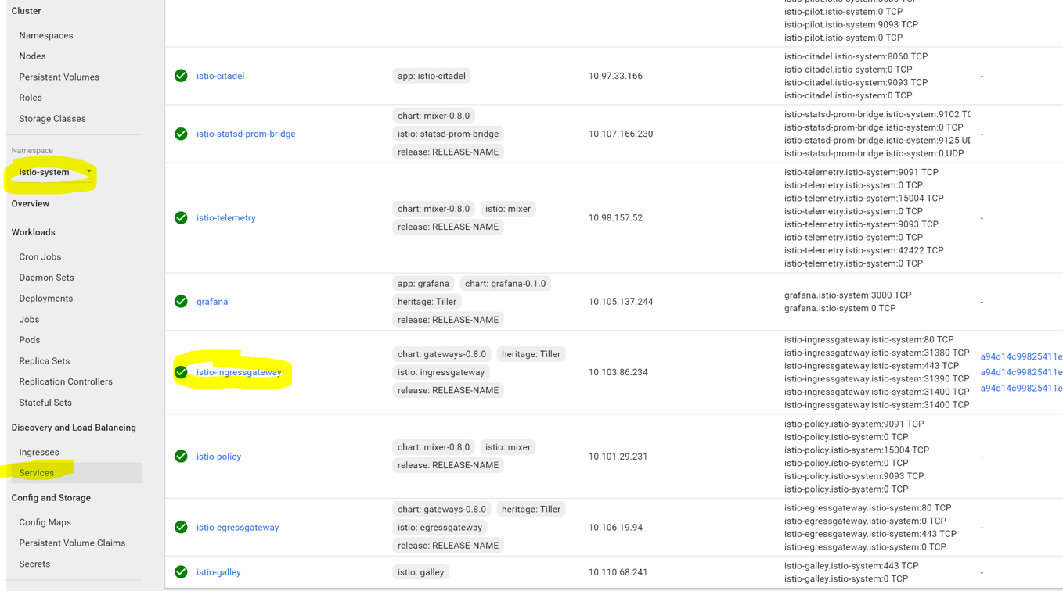Click the green status check beside istio-ingressgateway
Image resolution: width=1063 pixels, height=591 pixels.
coord(181,372)
